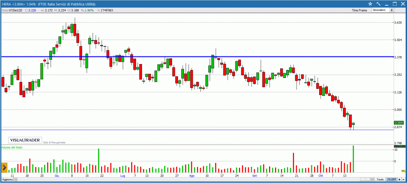This screenshot has width=407, height=183.
Task: Click the '%: 1.96%' change value
Action: coord(87,10)
